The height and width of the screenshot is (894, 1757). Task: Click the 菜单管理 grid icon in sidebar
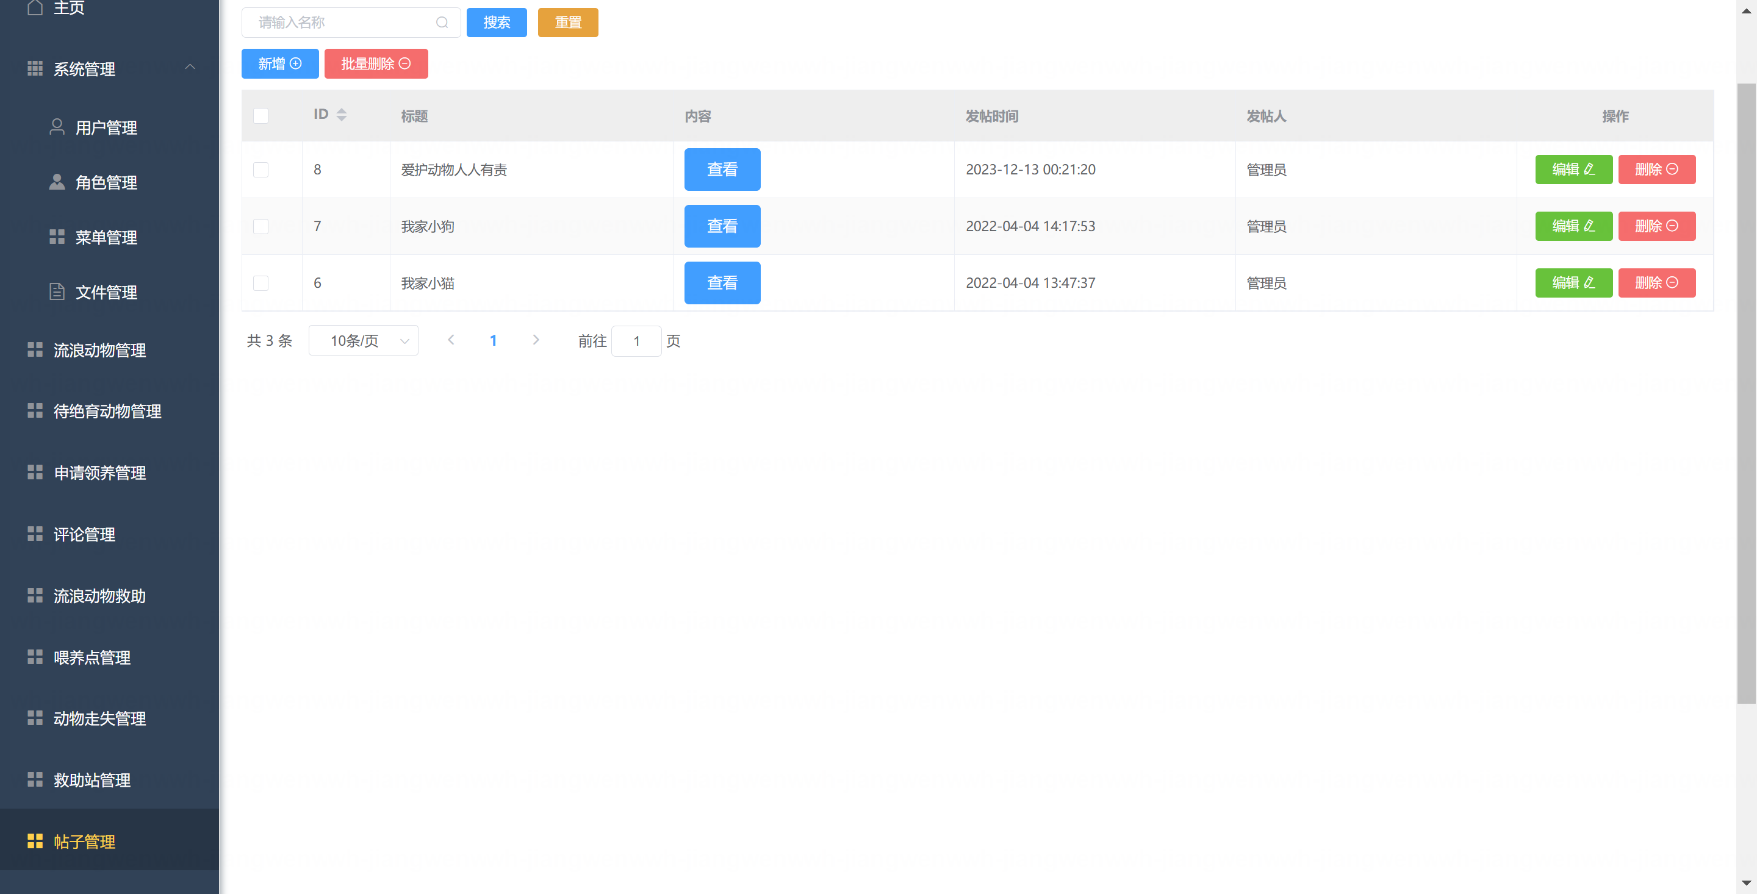click(x=57, y=237)
